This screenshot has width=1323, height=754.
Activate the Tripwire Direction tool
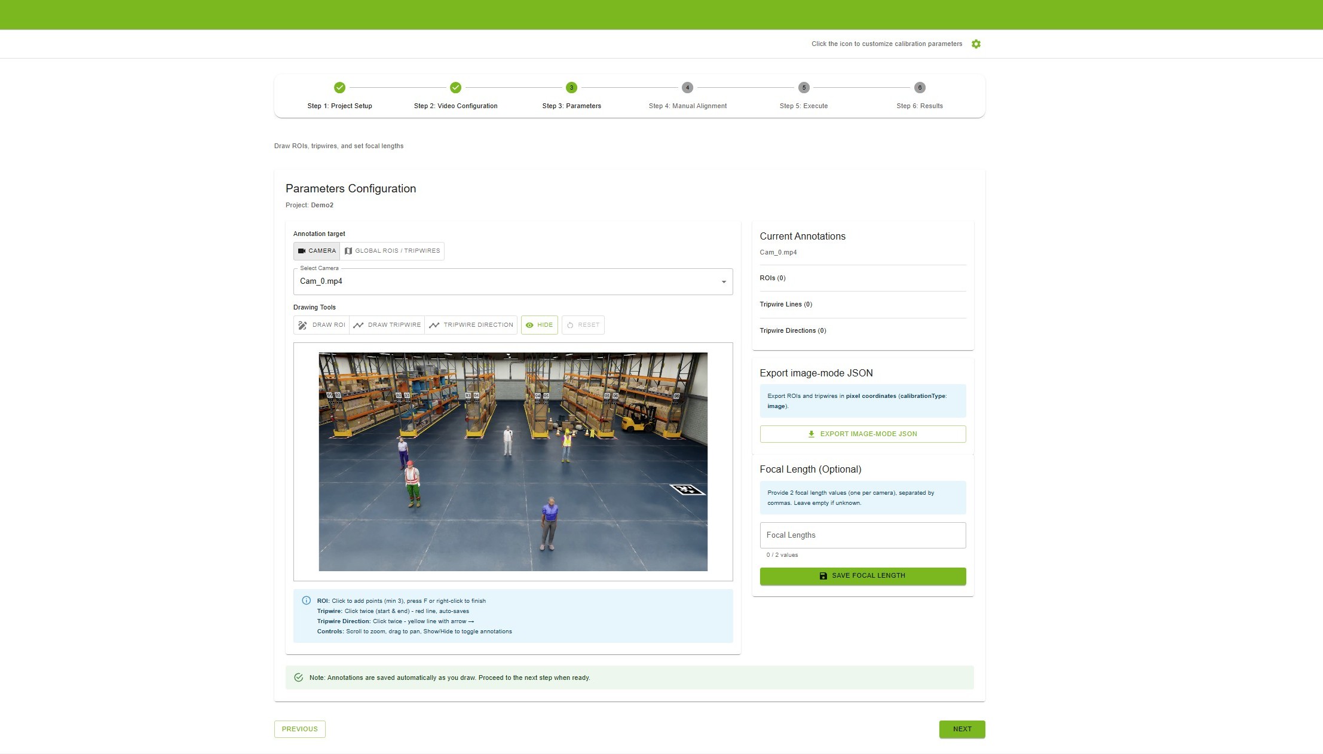pyautogui.click(x=471, y=325)
